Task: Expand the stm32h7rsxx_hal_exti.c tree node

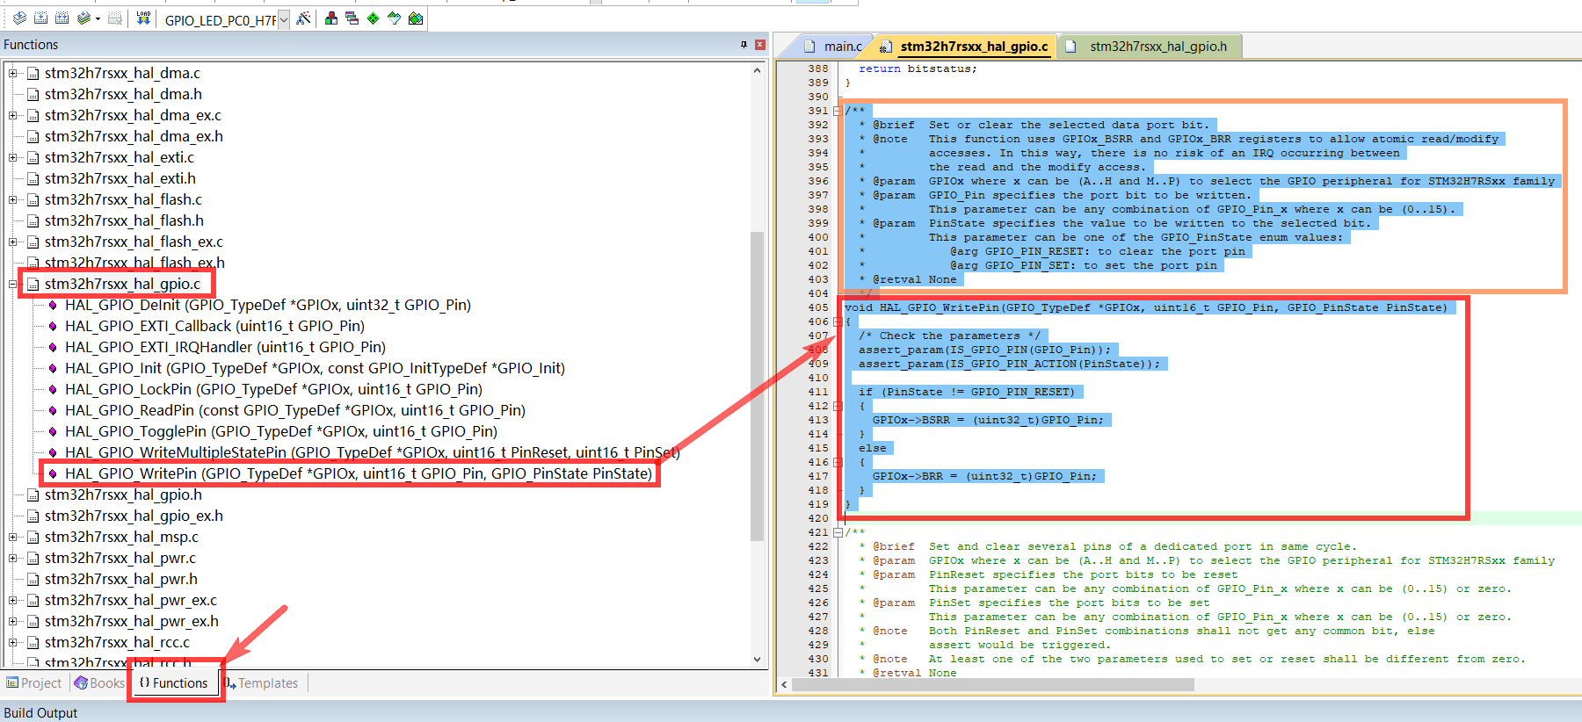Action: click(13, 157)
